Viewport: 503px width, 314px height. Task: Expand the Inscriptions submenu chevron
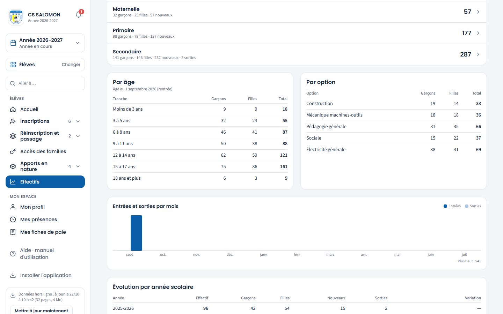click(78, 121)
